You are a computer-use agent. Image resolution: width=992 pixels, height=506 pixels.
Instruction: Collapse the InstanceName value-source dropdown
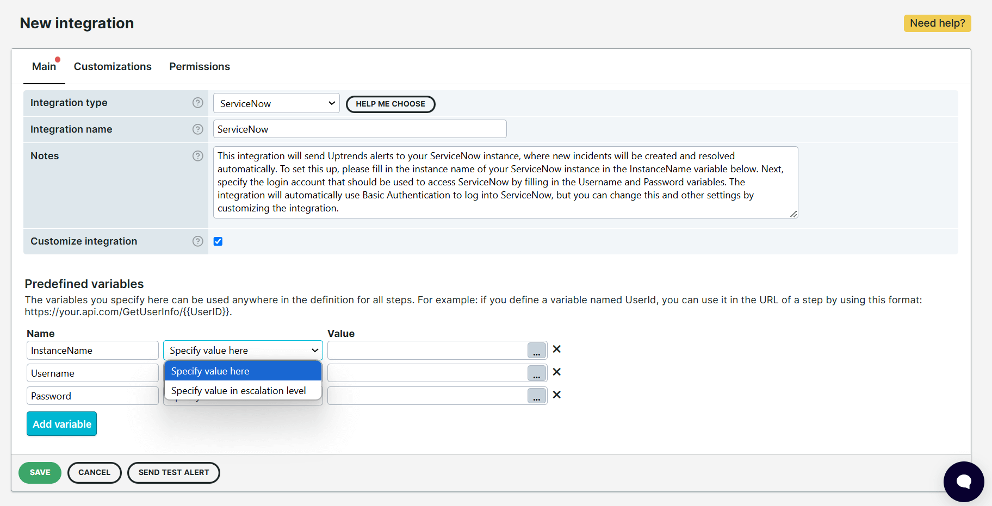pos(243,351)
